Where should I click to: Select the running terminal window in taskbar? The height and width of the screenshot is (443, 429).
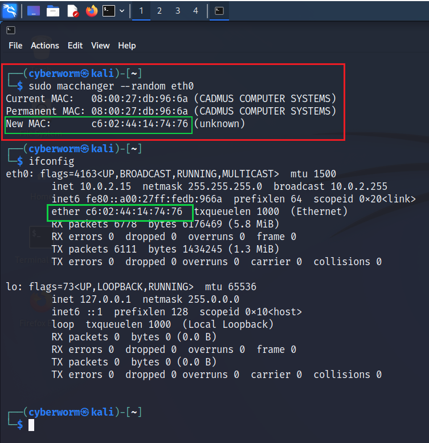[219, 11]
